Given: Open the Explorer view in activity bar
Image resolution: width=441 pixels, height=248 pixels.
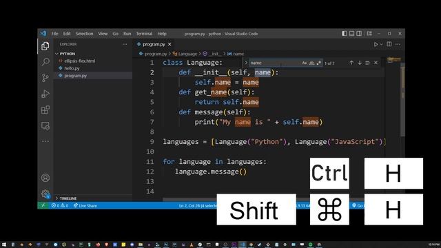Looking at the screenshot, I should click(x=45, y=46).
